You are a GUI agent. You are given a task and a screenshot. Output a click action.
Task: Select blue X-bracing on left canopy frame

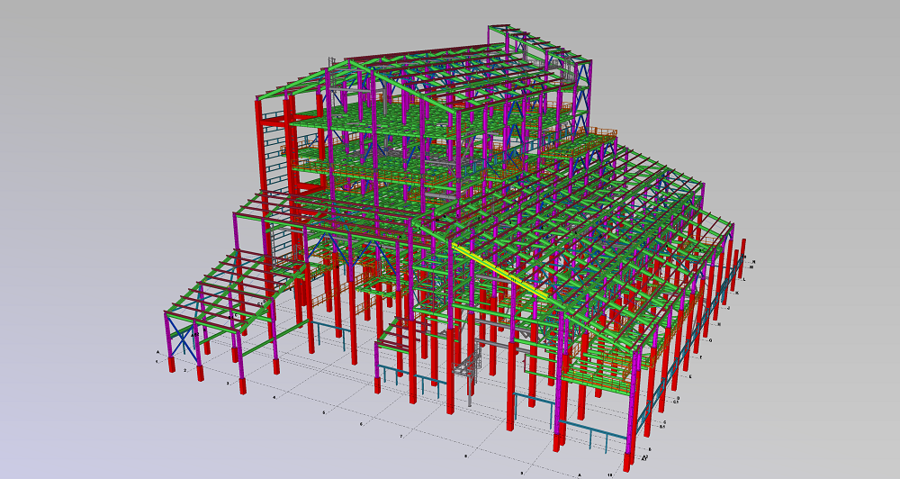pyautogui.click(x=184, y=341)
